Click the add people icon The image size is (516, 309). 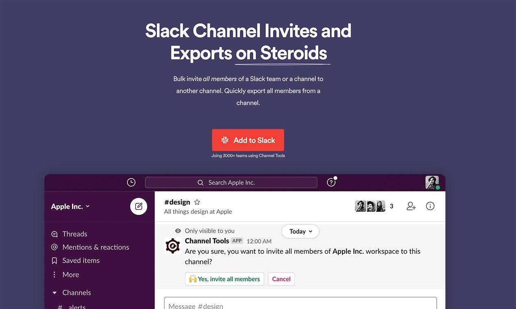(411, 206)
